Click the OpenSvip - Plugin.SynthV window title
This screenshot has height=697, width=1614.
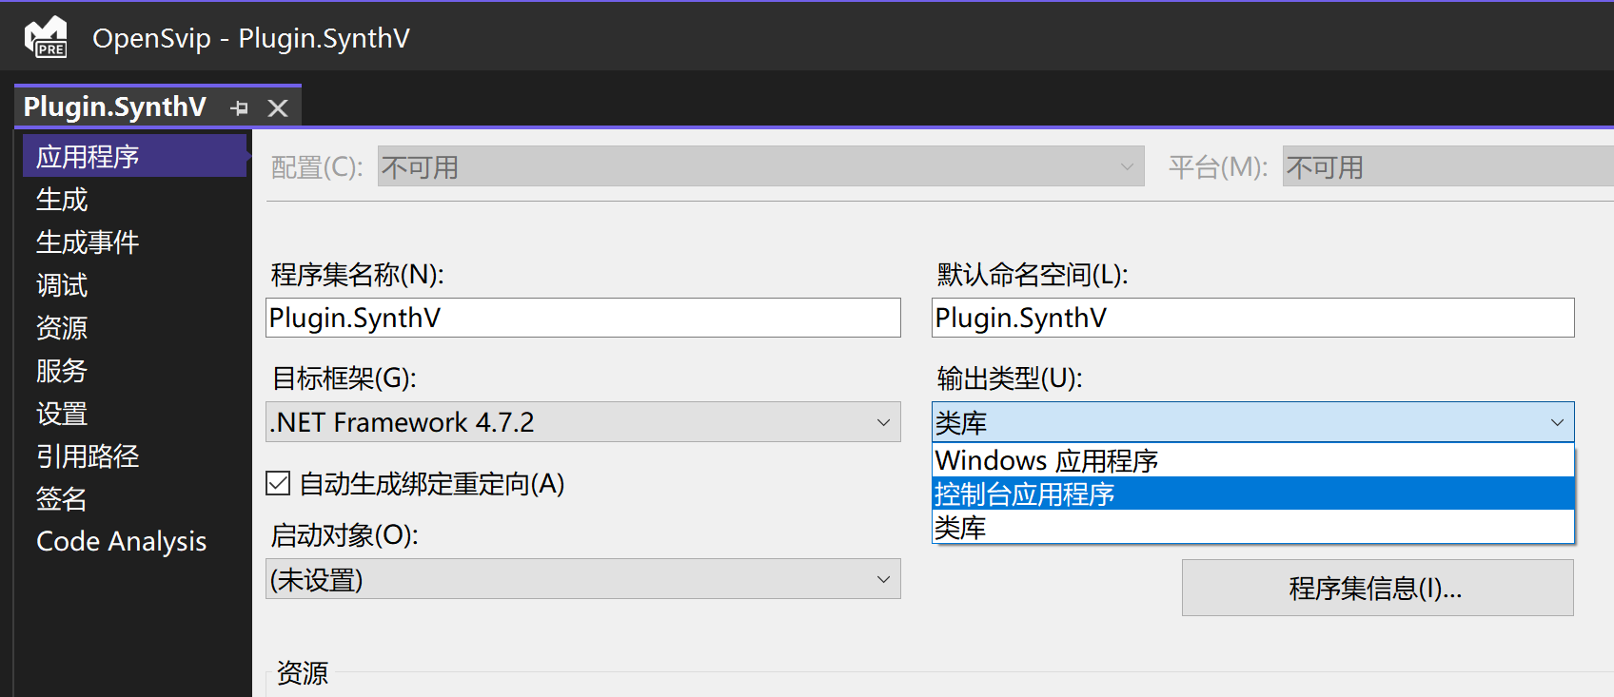point(251,38)
